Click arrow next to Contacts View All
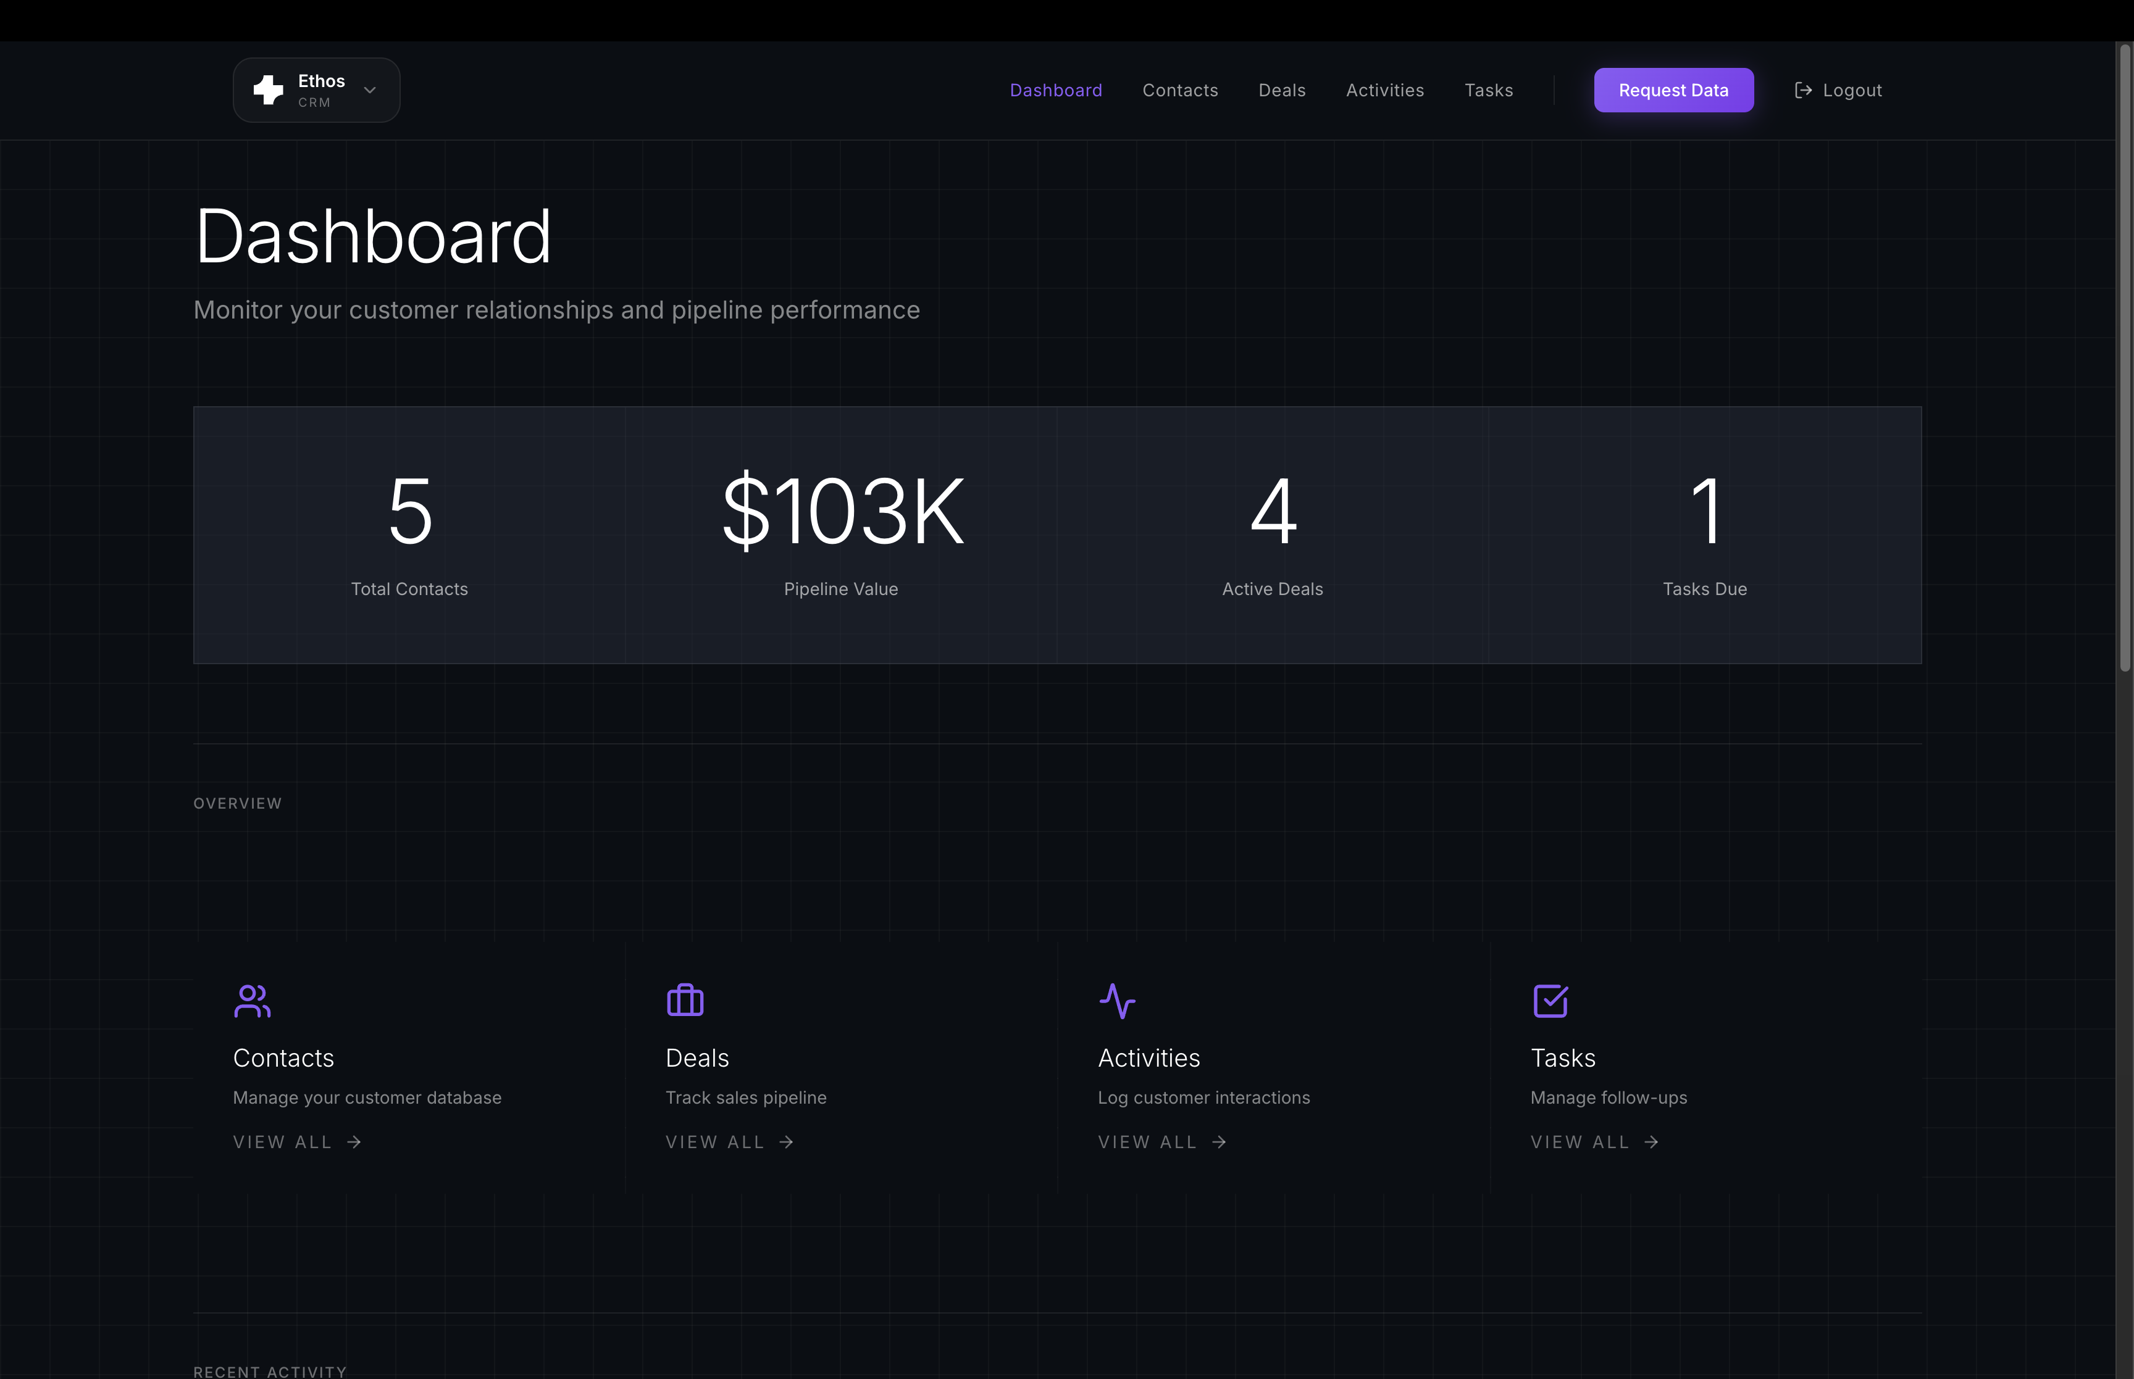 click(x=354, y=1142)
